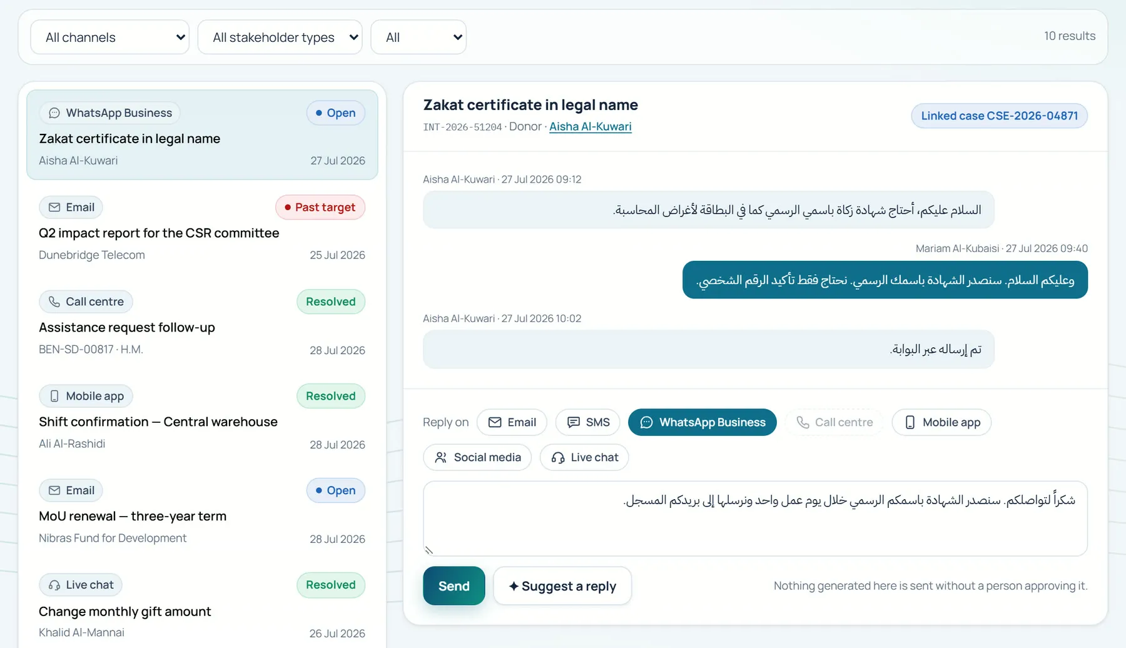
Task: Click the envelope icon on Q2 impact report card
Action: [54, 208]
